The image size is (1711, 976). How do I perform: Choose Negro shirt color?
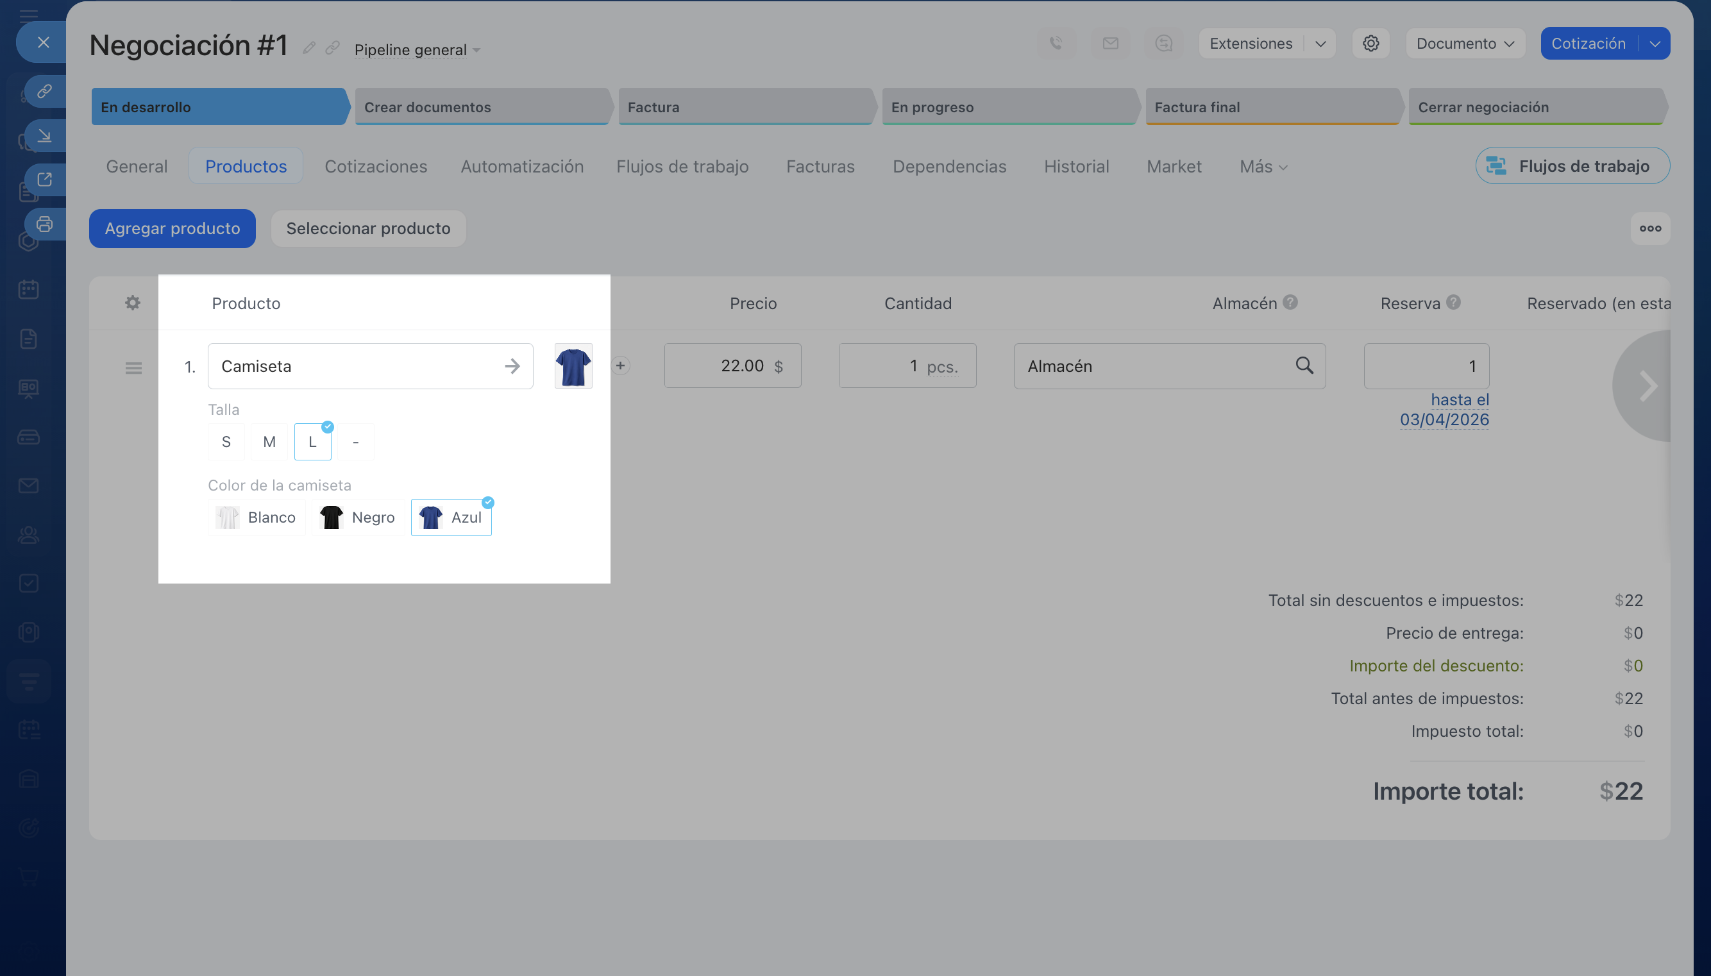(x=358, y=517)
